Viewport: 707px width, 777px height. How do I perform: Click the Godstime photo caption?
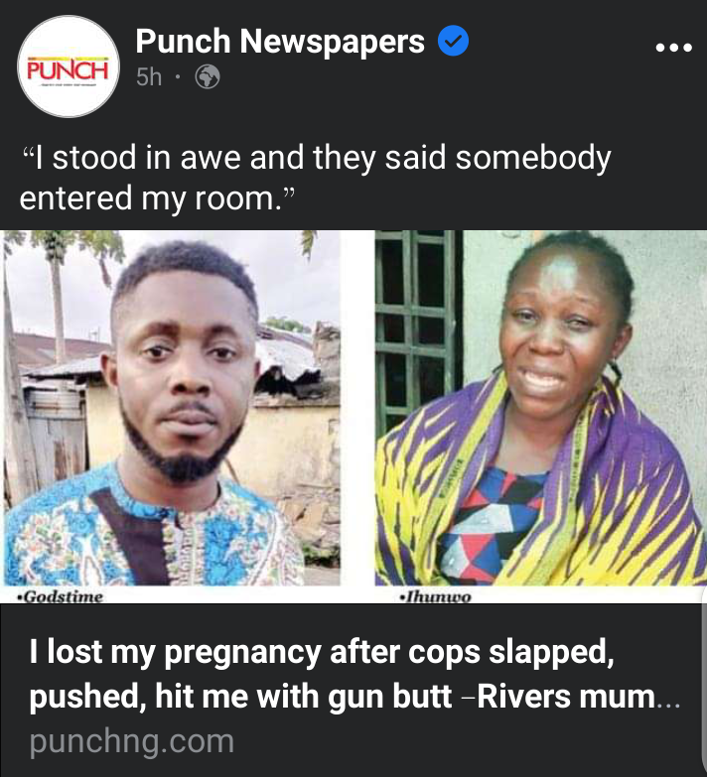point(60,596)
